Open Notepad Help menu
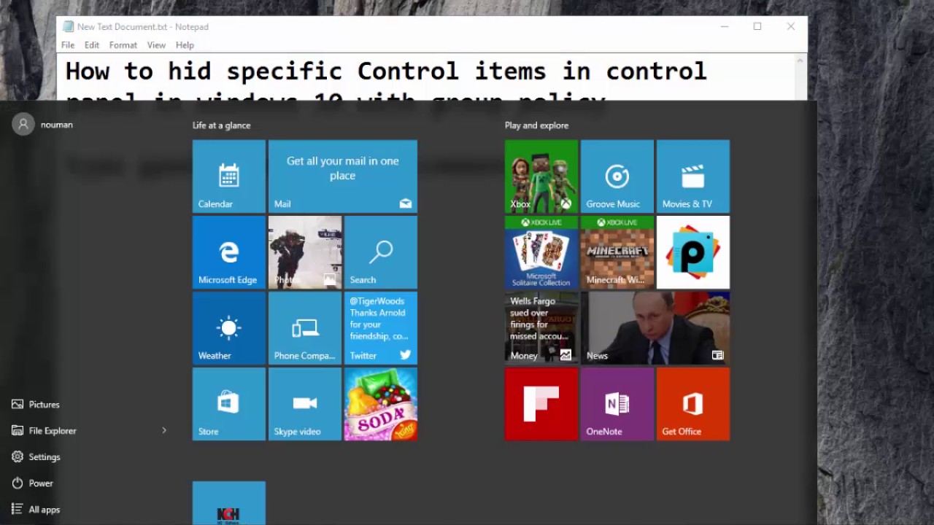The image size is (934, 525). click(x=185, y=45)
